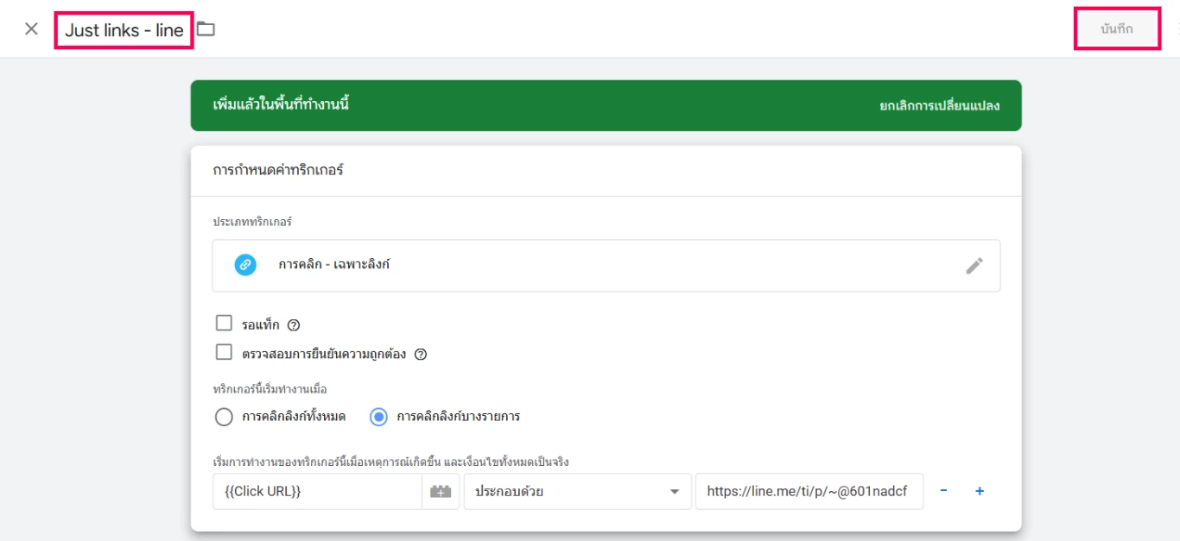The image size is (1180, 541).
Task: Click ยกเลิกการเปลี่ยนแปลง in the green banner
Action: tap(939, 106)
